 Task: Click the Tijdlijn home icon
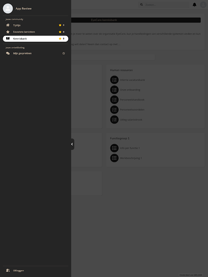(x=8, y=25)
